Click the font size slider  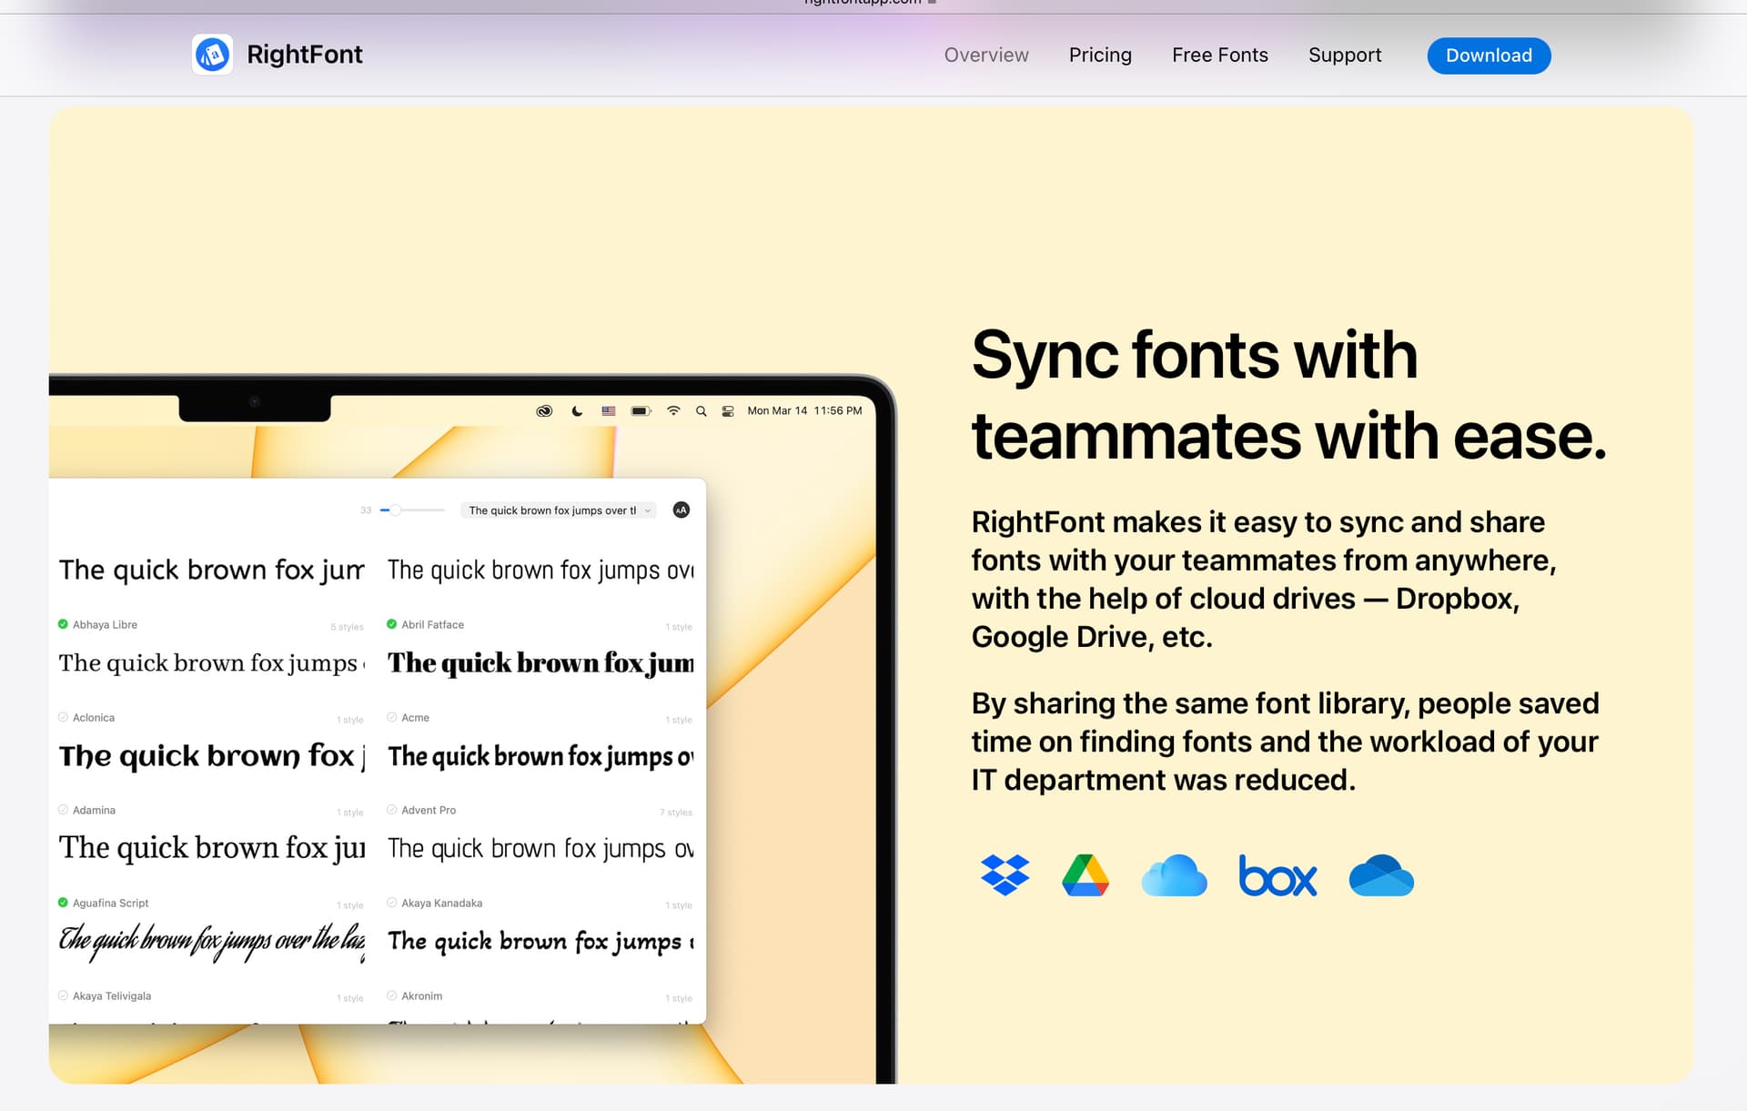412,510
